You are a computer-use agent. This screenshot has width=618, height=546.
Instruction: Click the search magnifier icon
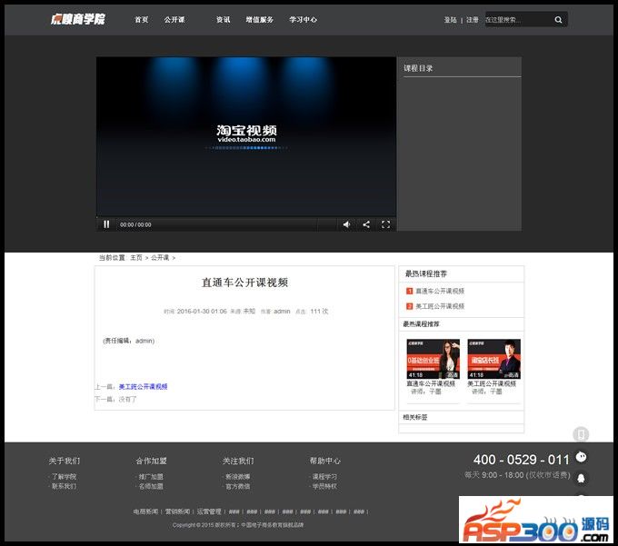pos(558,20)
